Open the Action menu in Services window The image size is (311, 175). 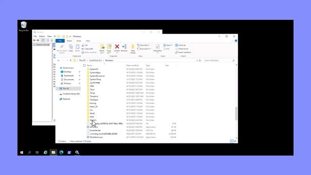click(42, 36)
